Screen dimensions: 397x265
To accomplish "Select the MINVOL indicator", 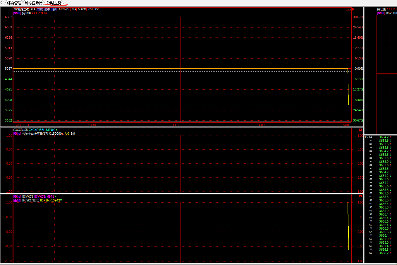I will (64, 9).
